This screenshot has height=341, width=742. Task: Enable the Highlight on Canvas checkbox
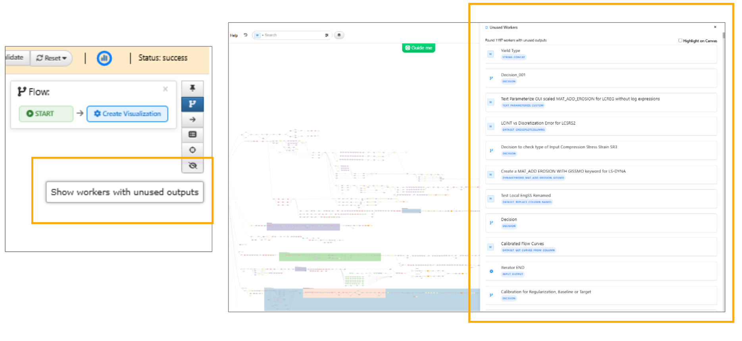tap(680, 40)
